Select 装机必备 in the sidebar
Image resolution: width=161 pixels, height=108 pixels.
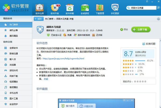[16, 30]
